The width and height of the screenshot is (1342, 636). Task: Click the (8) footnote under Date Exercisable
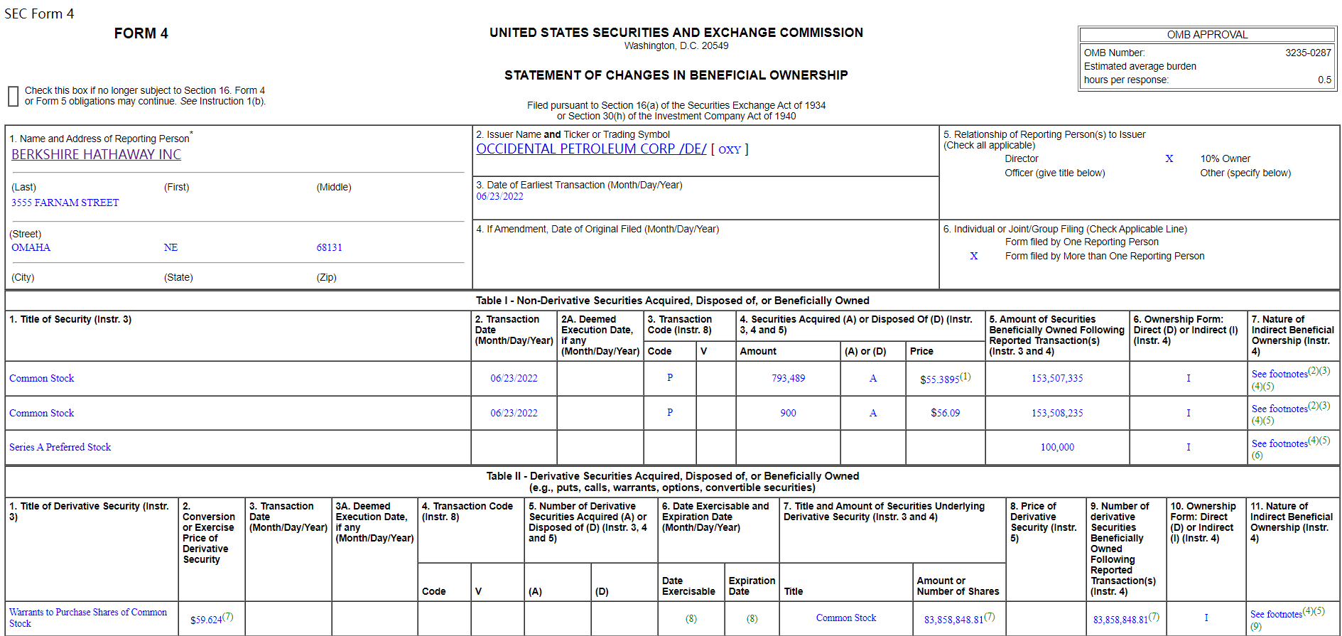pyautogui.click(x=691, y=618)
